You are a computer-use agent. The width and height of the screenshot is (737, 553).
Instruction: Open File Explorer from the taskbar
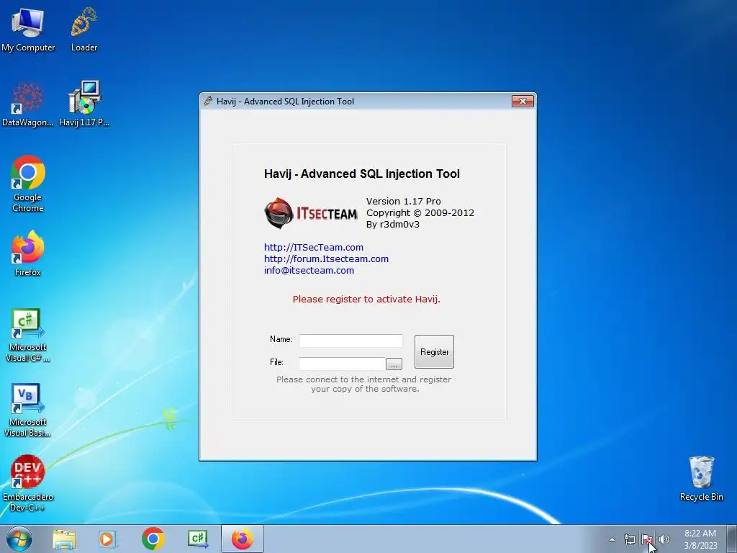(64, 539)
